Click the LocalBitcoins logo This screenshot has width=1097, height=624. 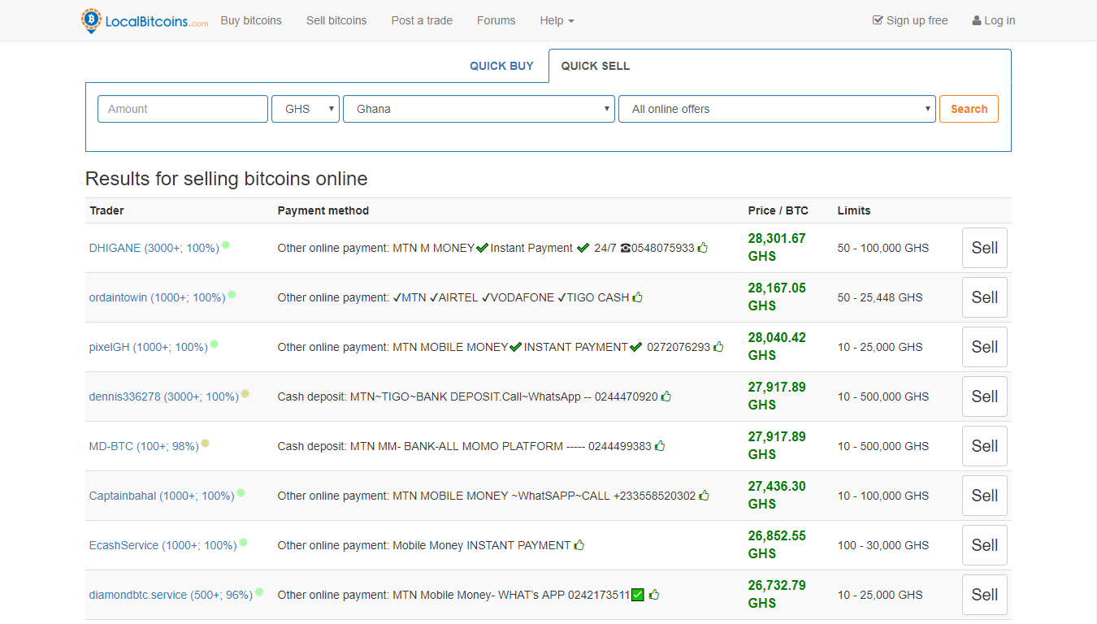tap(145, 20)
